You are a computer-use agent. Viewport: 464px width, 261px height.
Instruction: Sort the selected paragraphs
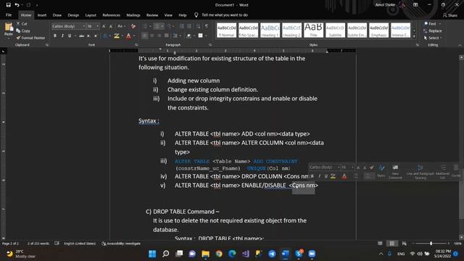198,26
